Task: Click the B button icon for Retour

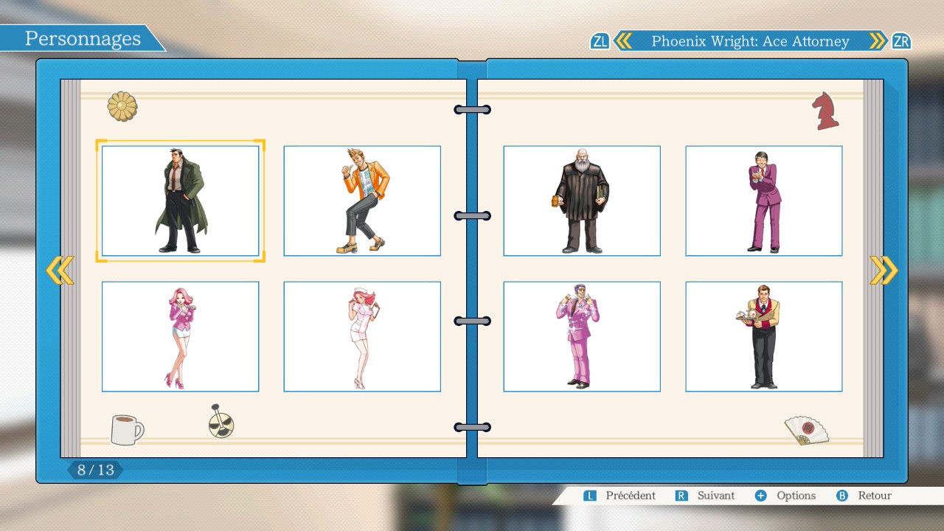Action: (x=841, y=496)
